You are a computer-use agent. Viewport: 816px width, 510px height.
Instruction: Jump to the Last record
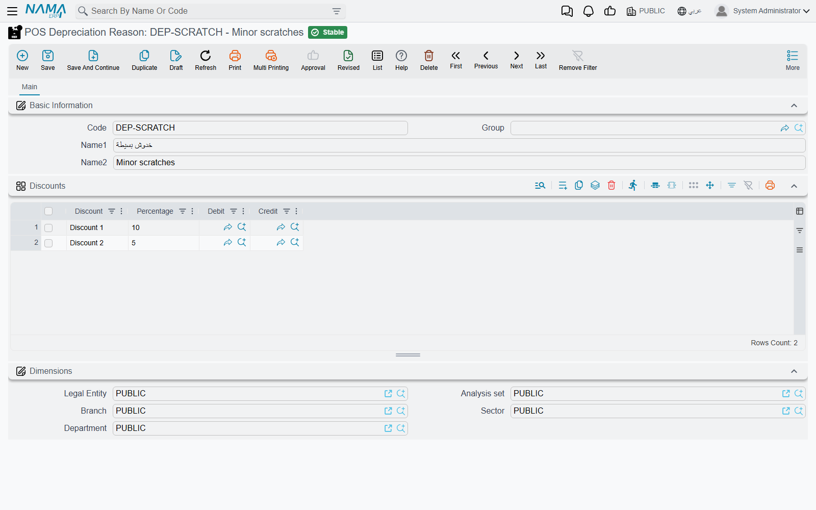point(541,59)
